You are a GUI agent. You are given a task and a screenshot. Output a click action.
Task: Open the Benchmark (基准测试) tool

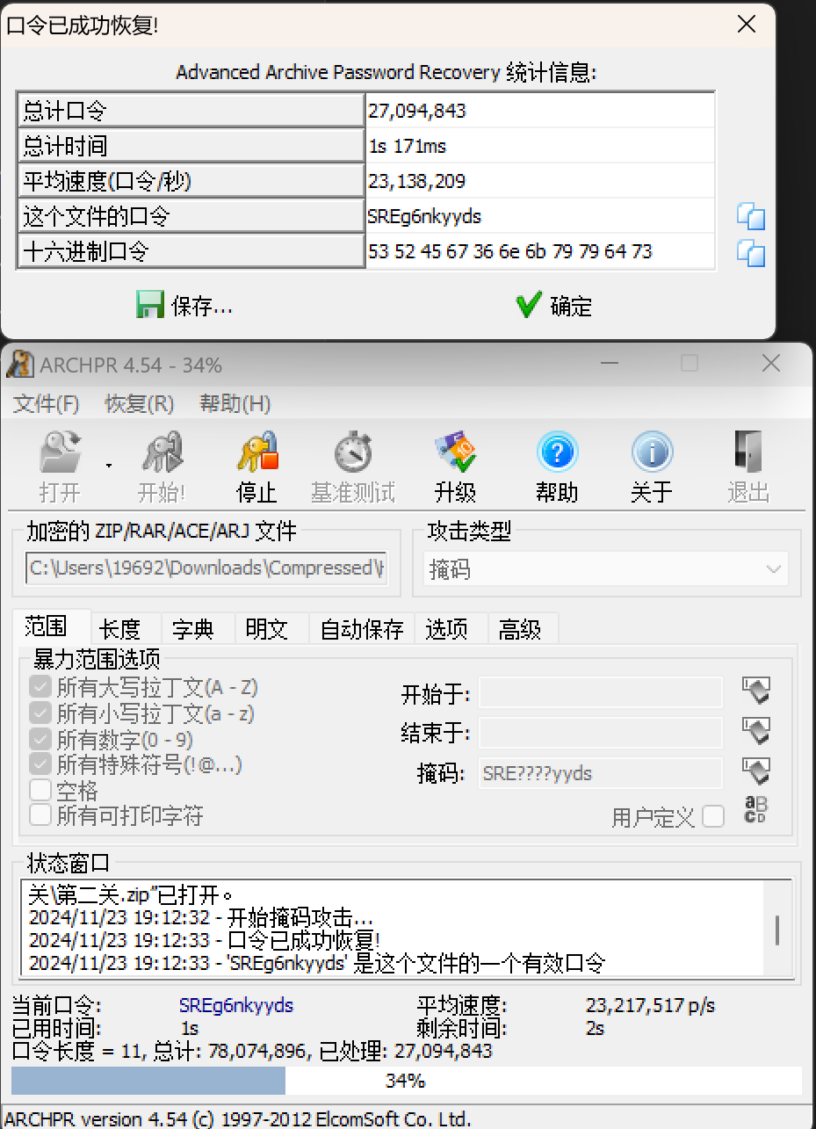coord(353,466)
